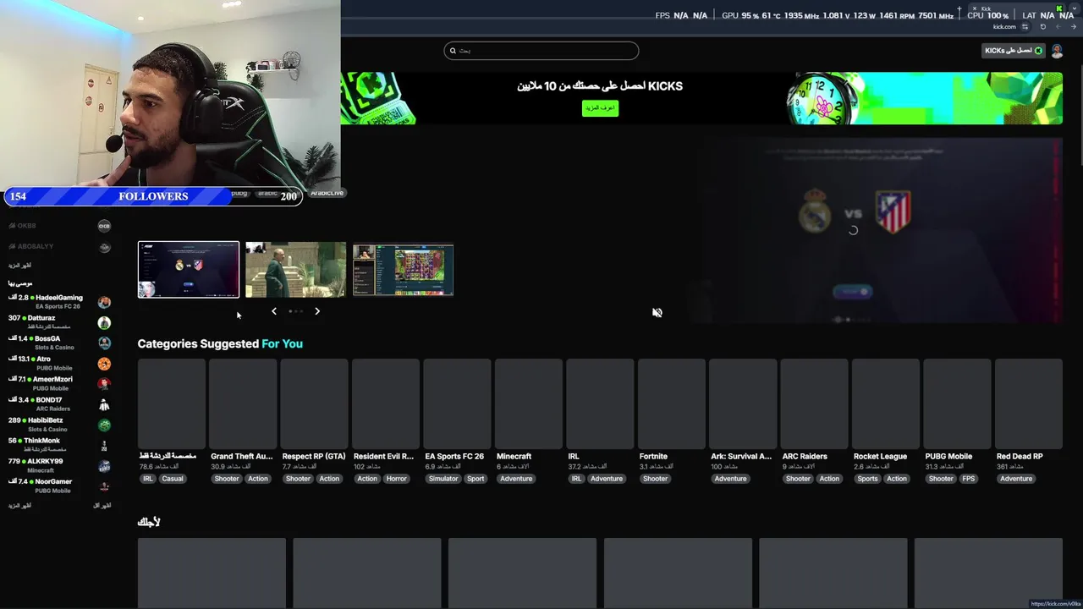Unmute the featured stream speaker icon
Screen dimensions: 1083x609
657,313
